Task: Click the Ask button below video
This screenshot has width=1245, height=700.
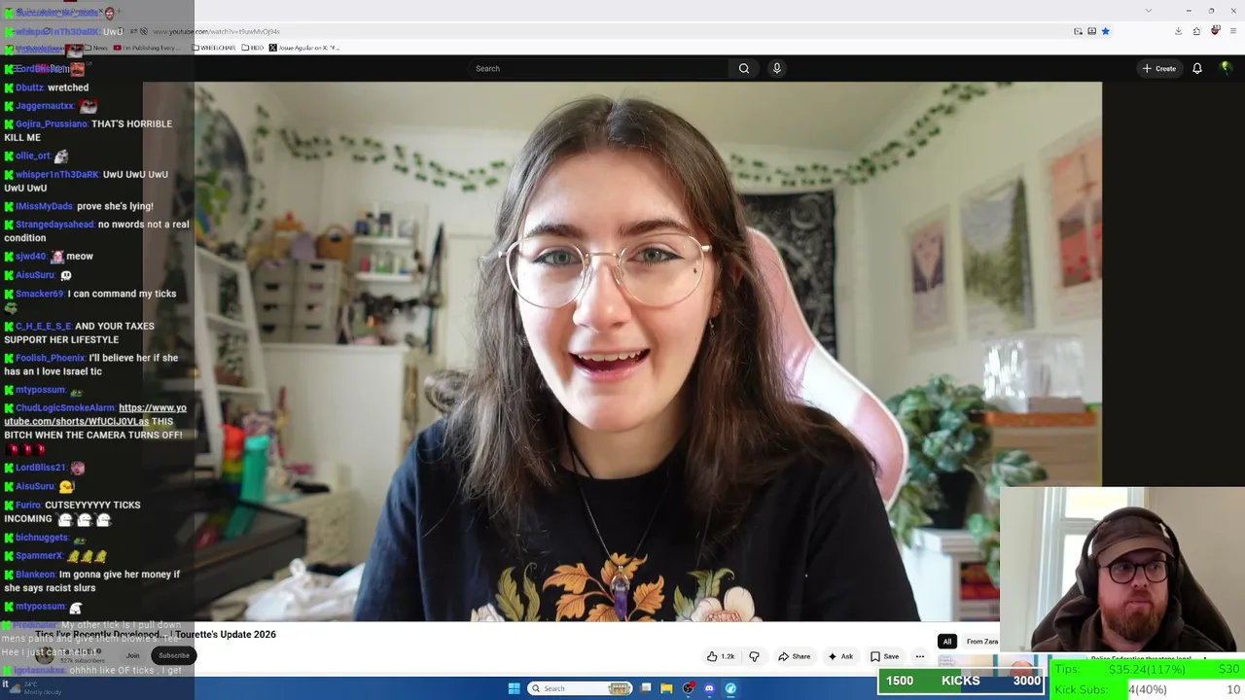Action: click(x=840, y=656)
